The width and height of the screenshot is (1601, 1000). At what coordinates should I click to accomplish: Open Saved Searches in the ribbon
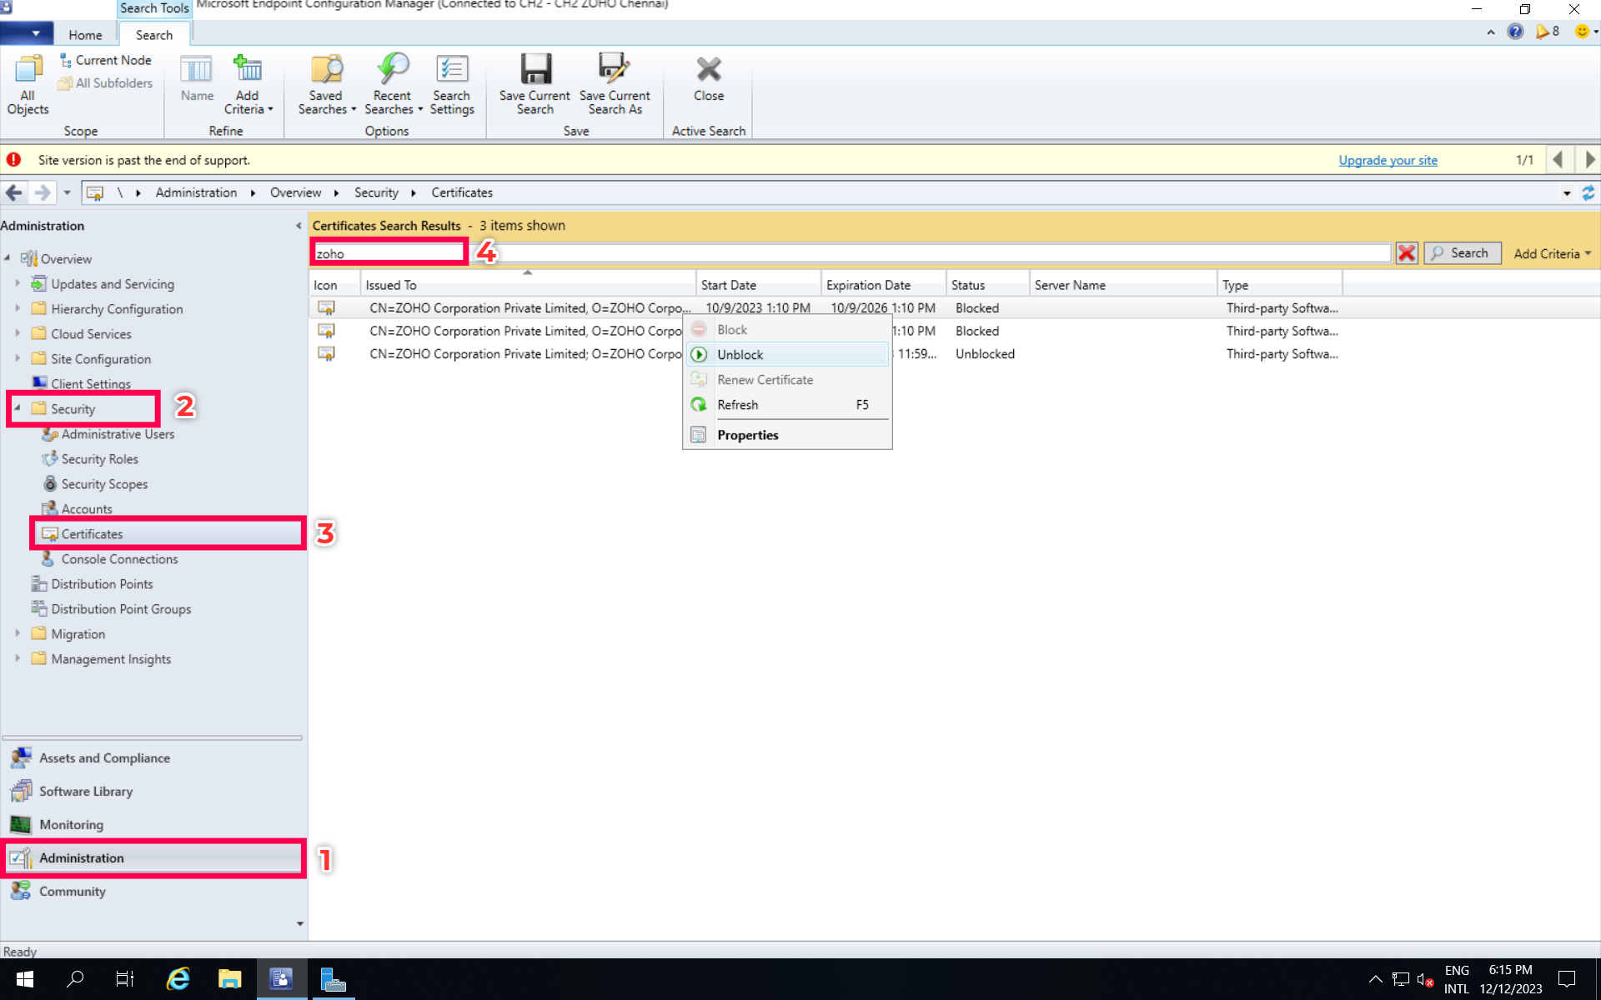[325, 83]
